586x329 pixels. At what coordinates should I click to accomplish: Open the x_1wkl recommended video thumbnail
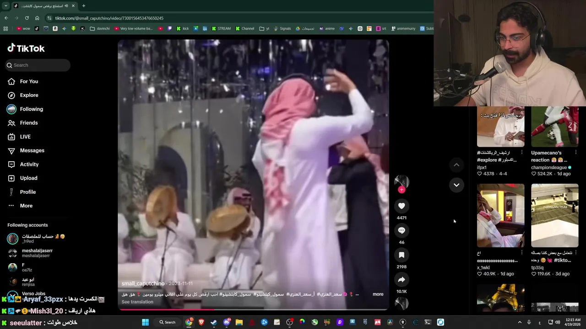point(500,215)
